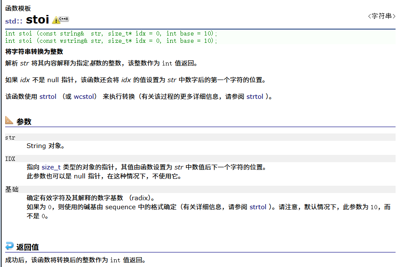Click the 基础 parameter name row
This screenshot has height=267, width=399.
point(200,189)
